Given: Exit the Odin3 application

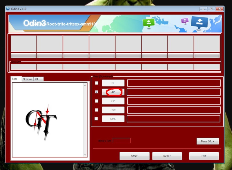Looking at the screenshot, I should 204,156.
